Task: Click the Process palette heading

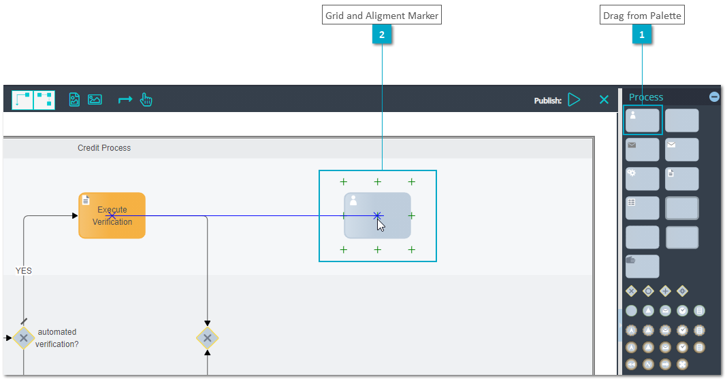Action: click(x=646, y=97)
